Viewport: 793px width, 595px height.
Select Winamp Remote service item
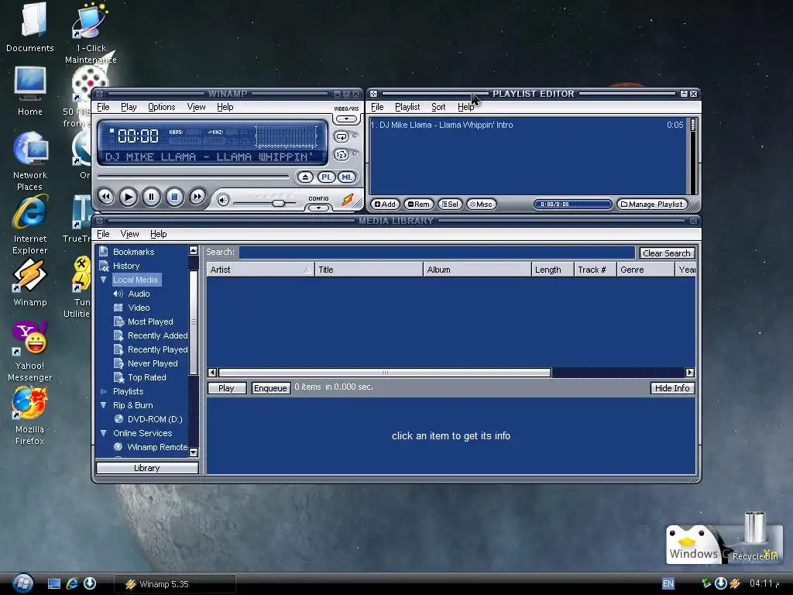tap(157, 447)
